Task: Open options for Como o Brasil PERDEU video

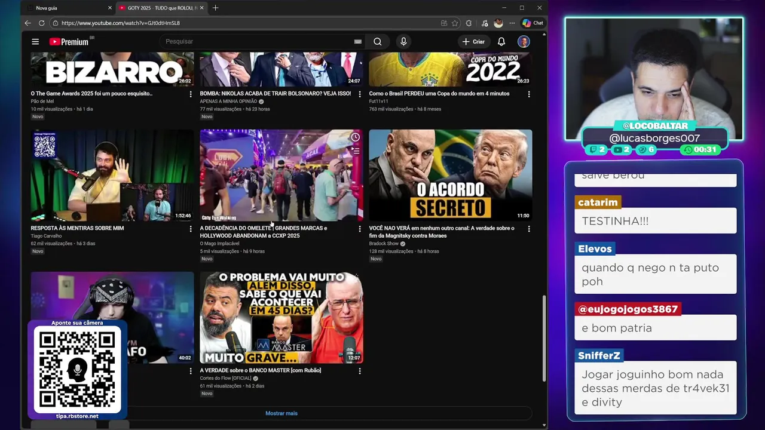Action: click(529, 94)
